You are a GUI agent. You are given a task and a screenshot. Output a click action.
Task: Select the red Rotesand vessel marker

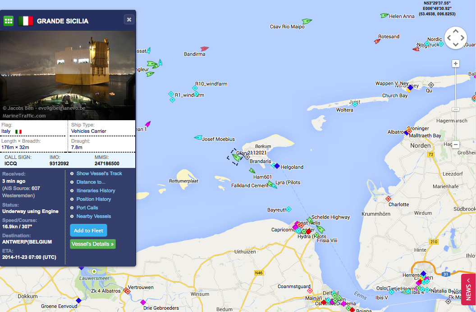coord(377,41)
